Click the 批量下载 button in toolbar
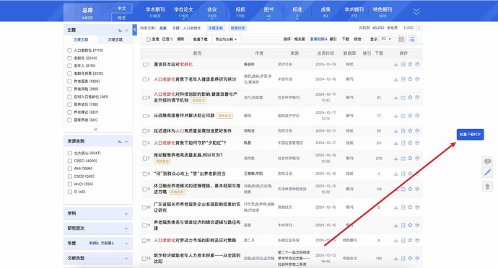Viewport: 498px width, 268px height. coord(201,40)
